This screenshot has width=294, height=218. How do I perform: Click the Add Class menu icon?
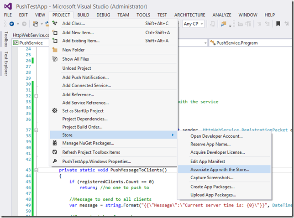(55, 23)
